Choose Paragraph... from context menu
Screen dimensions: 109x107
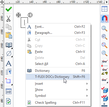click(x=58, y=33)
